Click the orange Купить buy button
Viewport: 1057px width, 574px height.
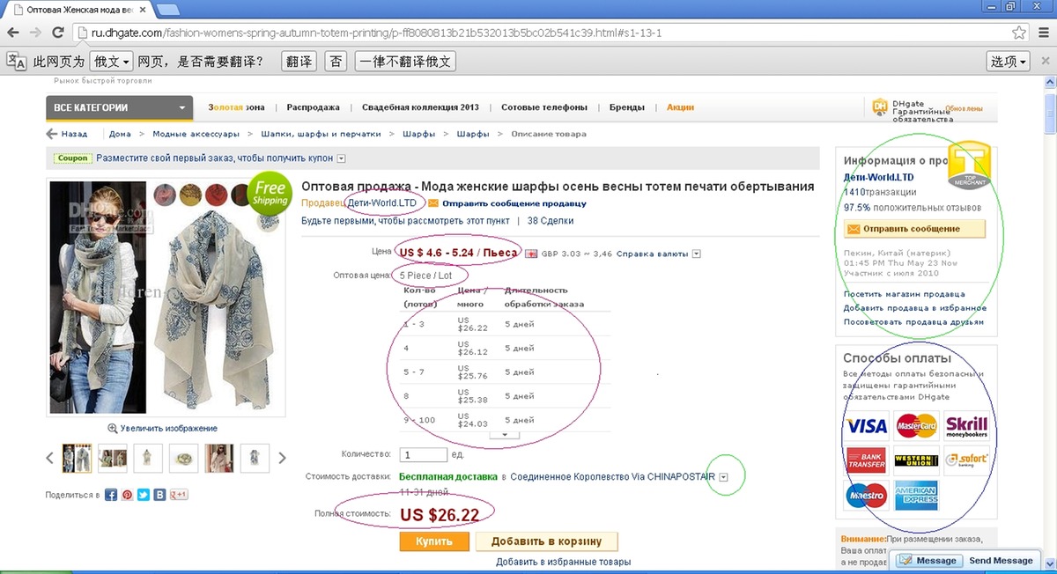pyautogui.click(x=434, y=541)
